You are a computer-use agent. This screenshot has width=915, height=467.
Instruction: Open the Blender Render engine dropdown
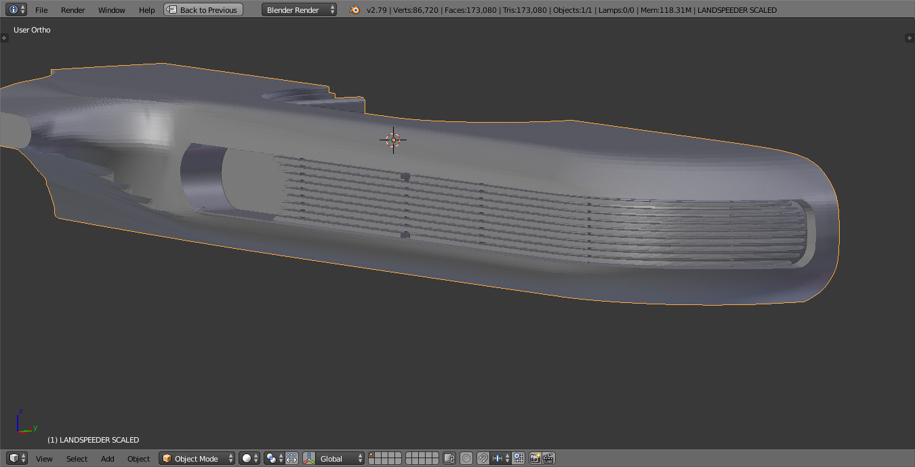[x=299, y=10]
